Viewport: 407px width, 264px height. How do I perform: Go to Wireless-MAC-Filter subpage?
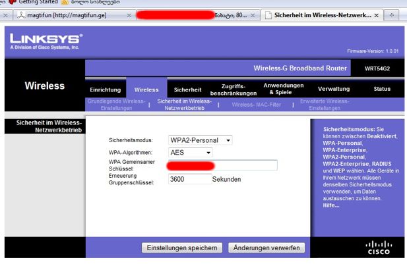coord(256,105)
